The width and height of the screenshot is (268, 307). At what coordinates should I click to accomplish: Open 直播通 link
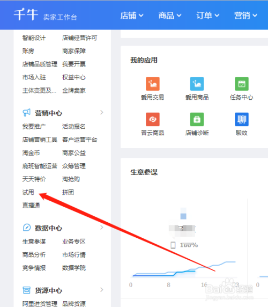tap(31, 206)
